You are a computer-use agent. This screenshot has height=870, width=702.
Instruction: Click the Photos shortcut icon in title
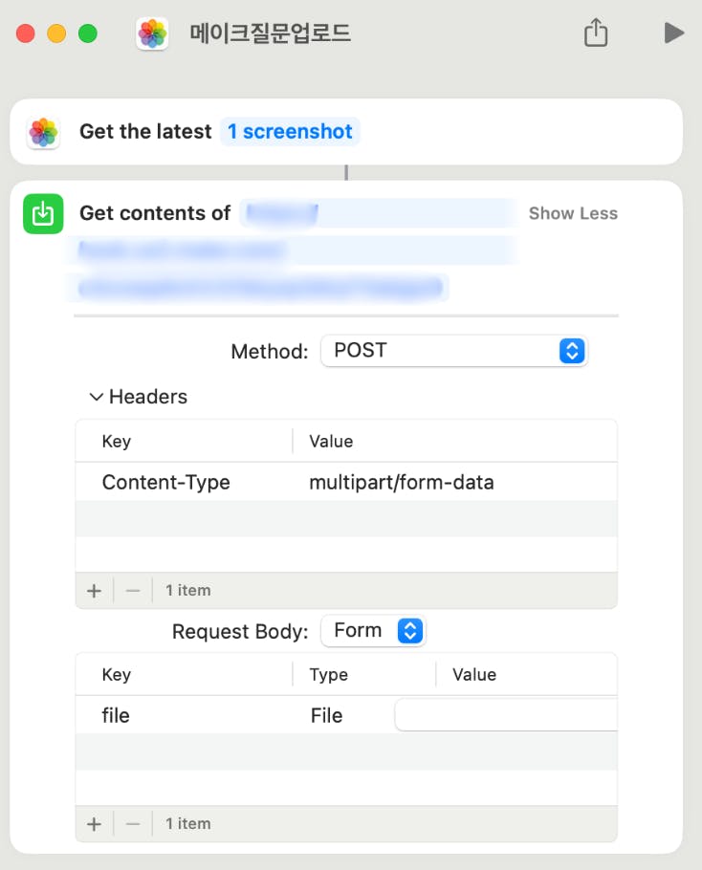click(152, 33)
